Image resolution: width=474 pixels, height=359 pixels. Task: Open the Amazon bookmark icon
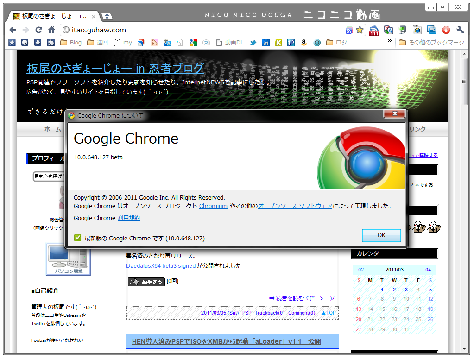(304, 43)
